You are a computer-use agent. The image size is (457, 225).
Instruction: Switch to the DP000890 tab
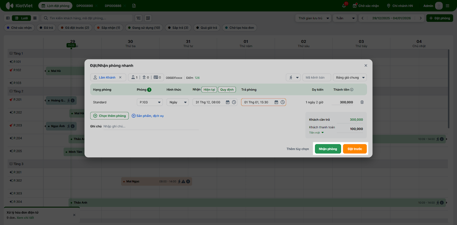coord(85,6)
